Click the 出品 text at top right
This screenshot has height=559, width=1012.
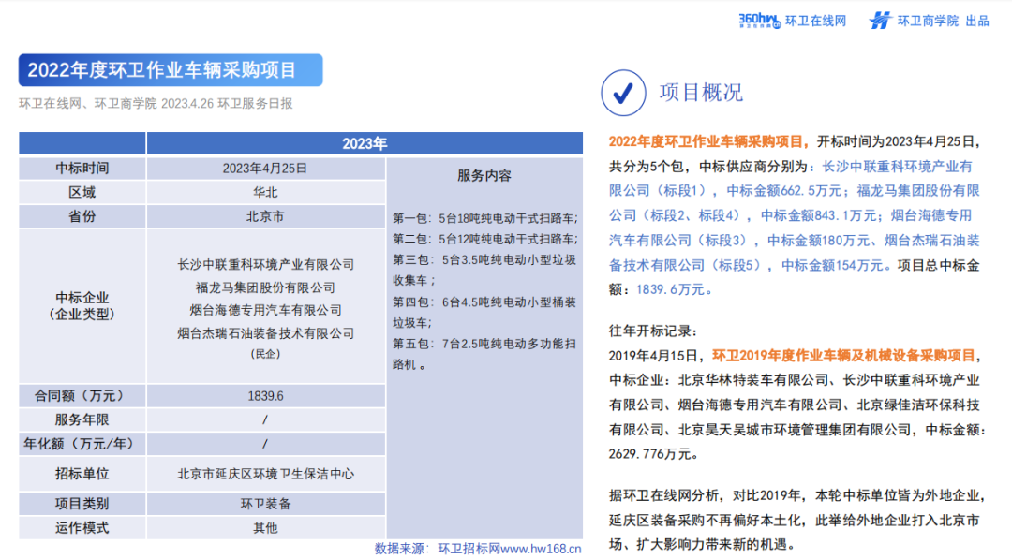977,22
